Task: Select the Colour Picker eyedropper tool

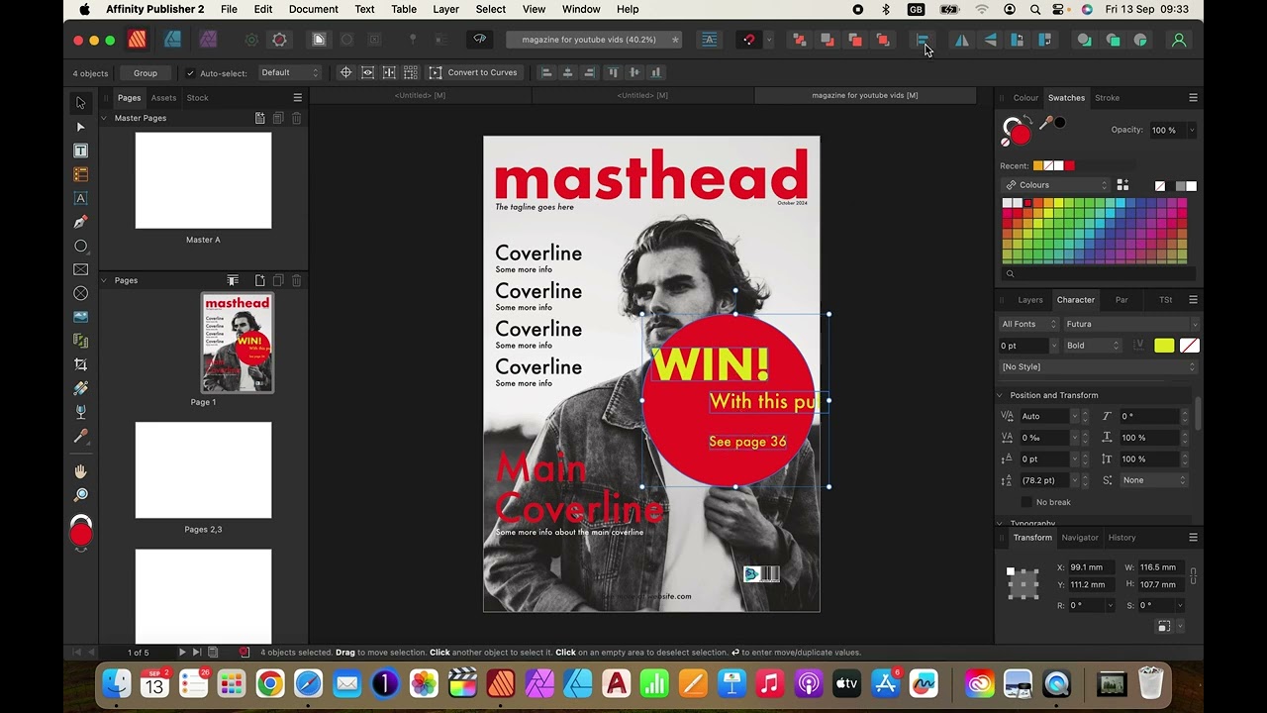Action: (x=81, y=436)
